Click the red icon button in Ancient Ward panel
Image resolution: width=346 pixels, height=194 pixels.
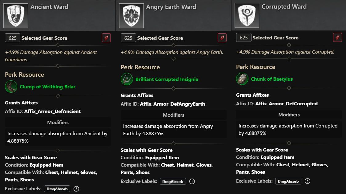[107, 38]
